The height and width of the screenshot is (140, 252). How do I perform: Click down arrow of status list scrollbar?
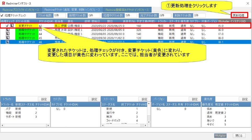pos(149,122)
